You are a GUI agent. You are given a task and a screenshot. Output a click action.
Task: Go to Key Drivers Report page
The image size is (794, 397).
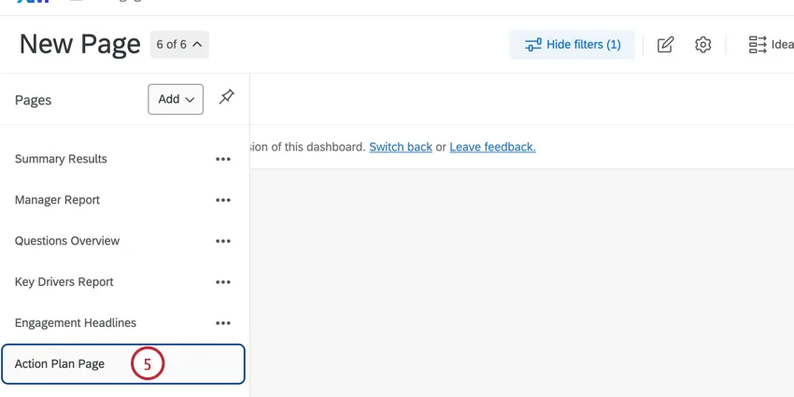[x=64, y=282]
